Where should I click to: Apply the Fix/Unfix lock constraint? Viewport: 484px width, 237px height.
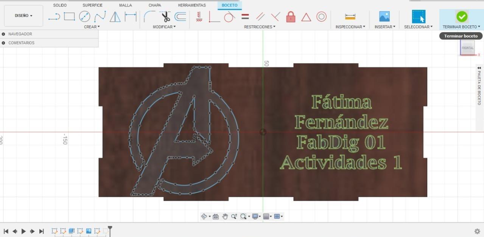291,17
